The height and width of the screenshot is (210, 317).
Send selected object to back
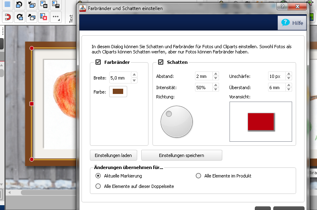[x=31, y=4]
